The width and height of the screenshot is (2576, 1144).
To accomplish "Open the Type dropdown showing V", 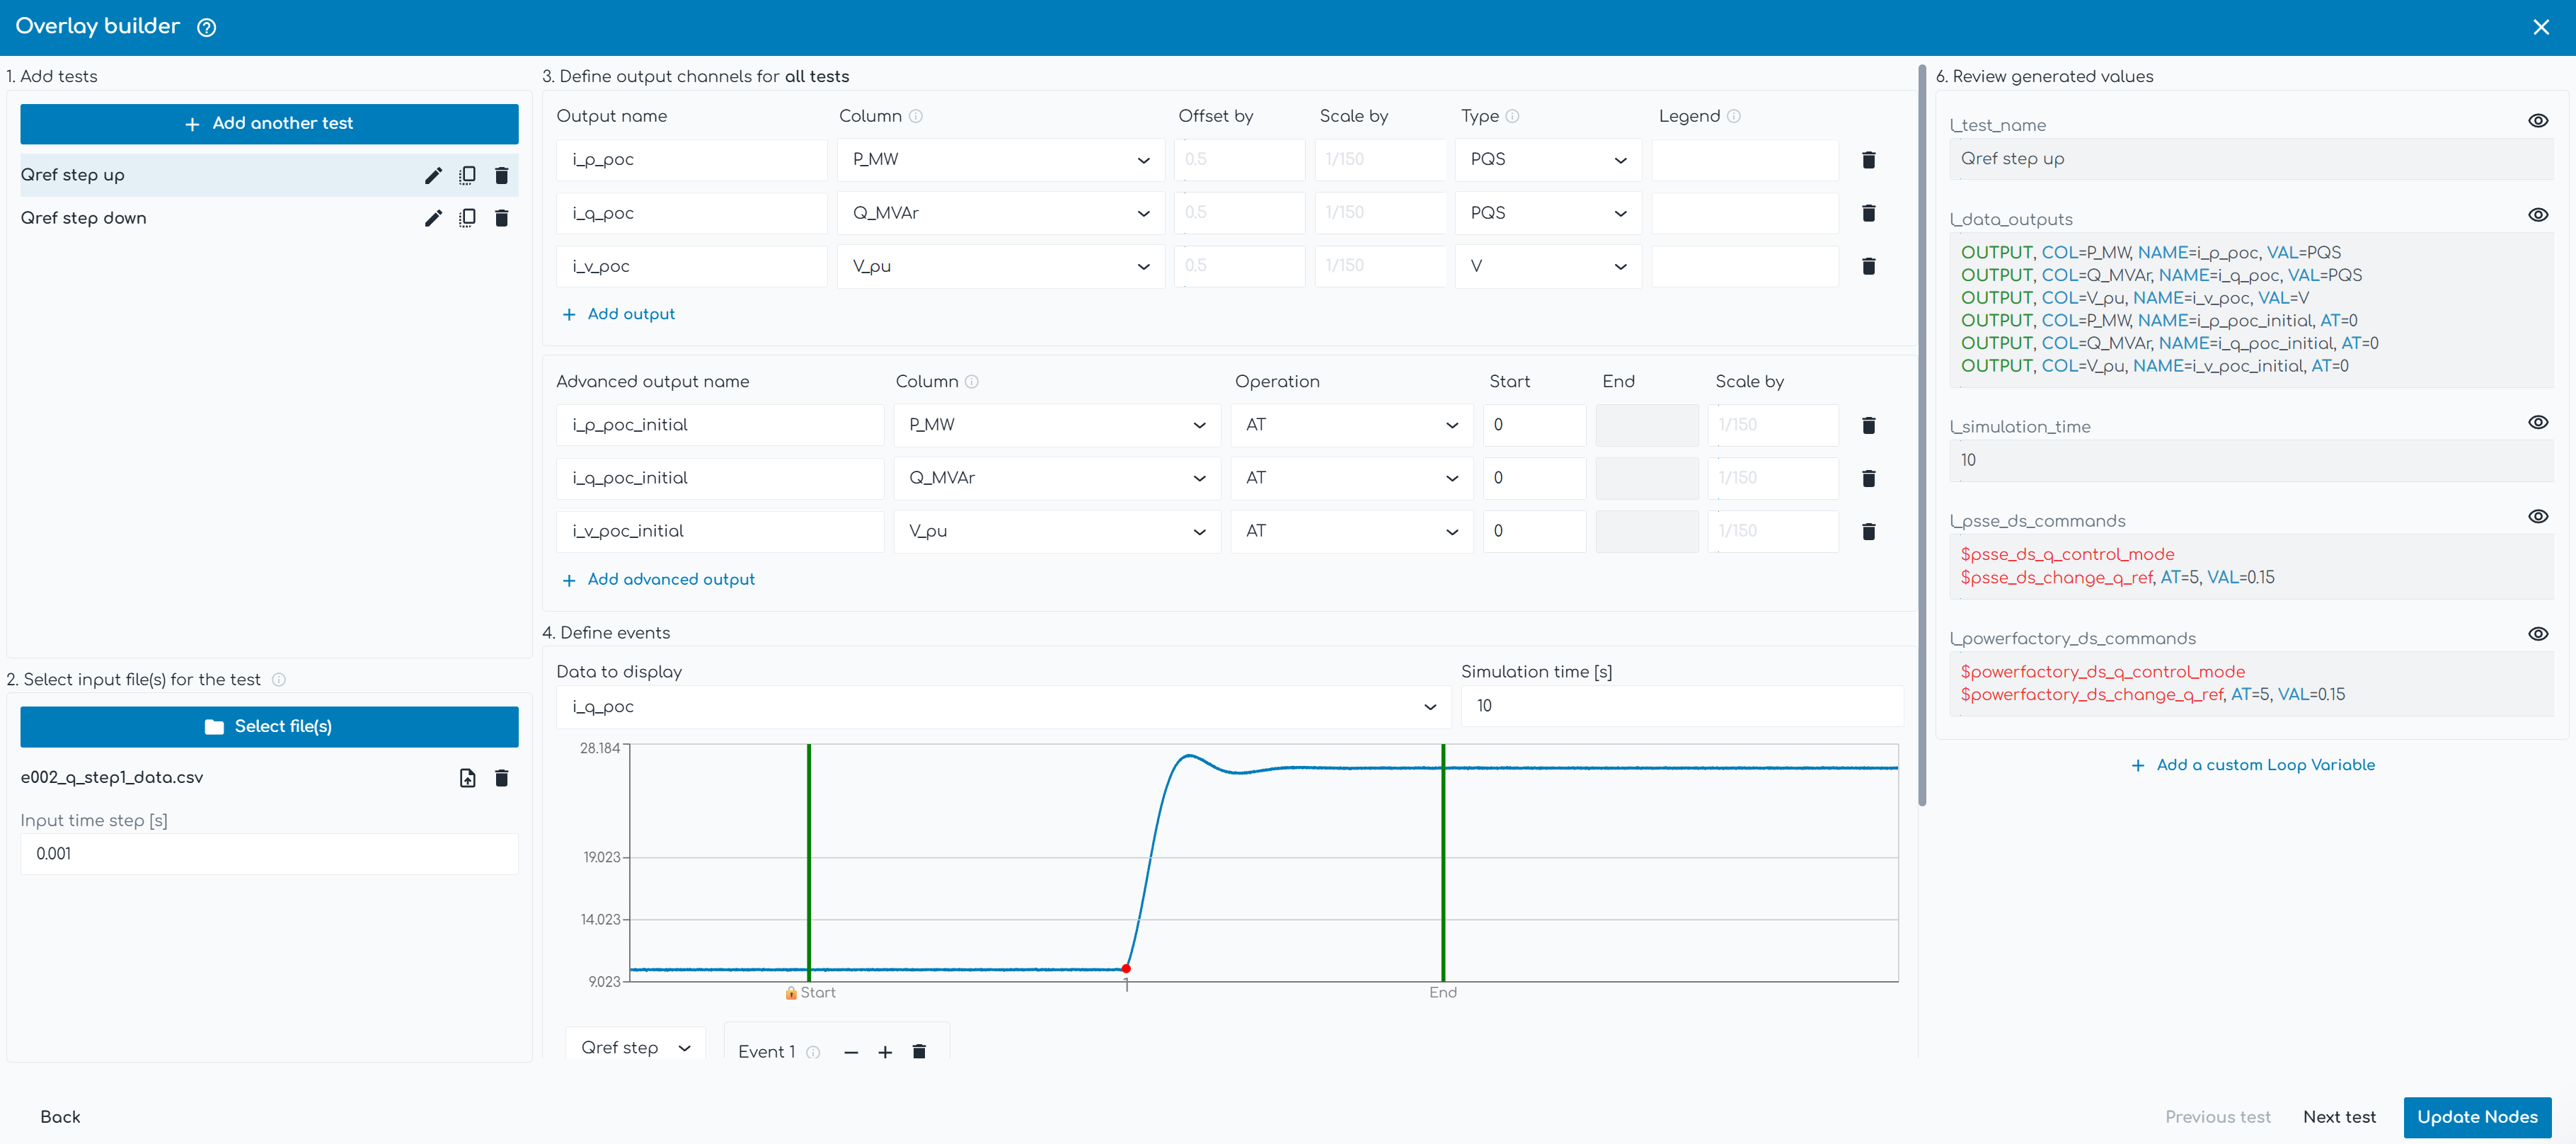I will click(1548, 266).
